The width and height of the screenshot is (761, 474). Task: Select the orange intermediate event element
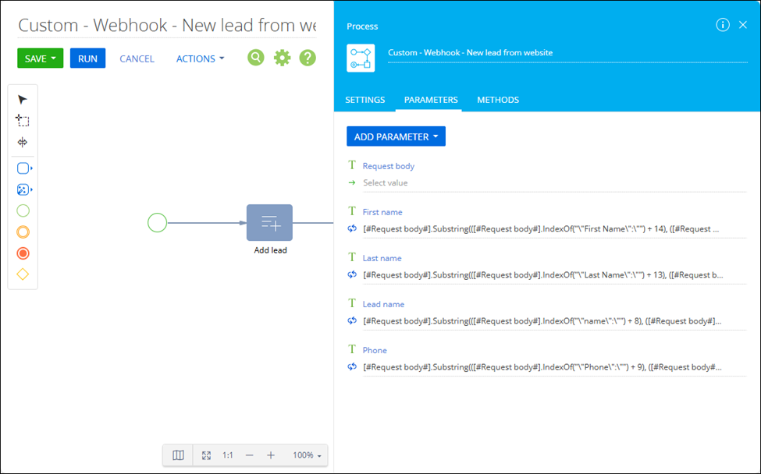23,232
